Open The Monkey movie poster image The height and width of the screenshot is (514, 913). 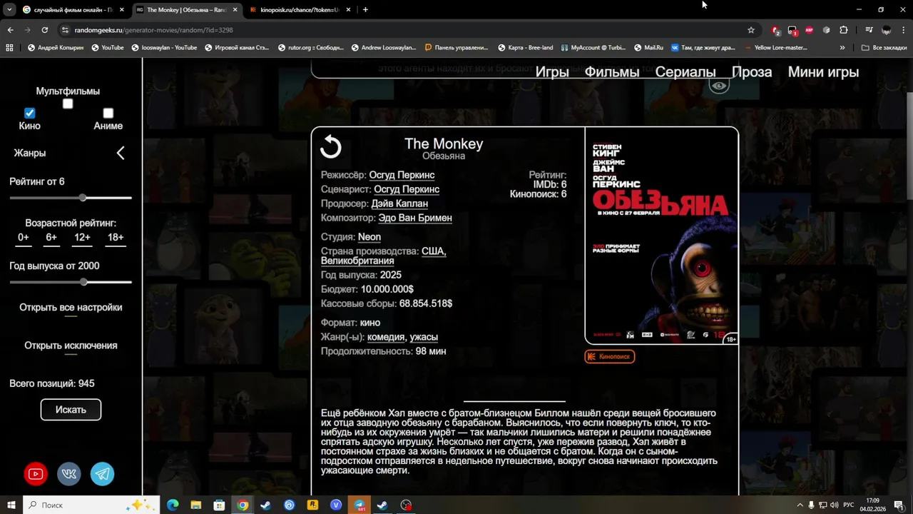tap(661, 236)
